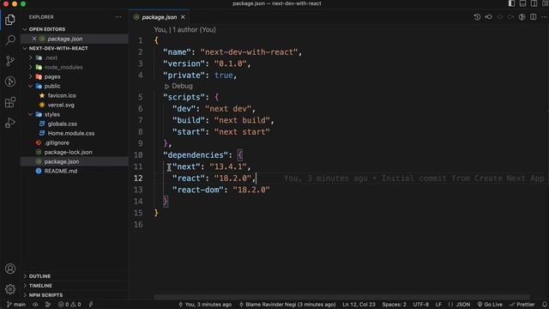549x309 pixels.
Task: Click the "dependencies" key in editor
Action: click(196, 154)
